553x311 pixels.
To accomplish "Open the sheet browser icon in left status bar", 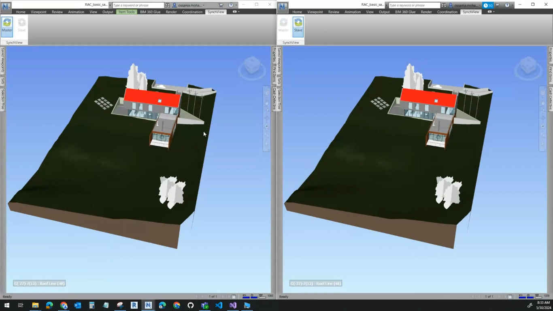I will click(234, 297).
